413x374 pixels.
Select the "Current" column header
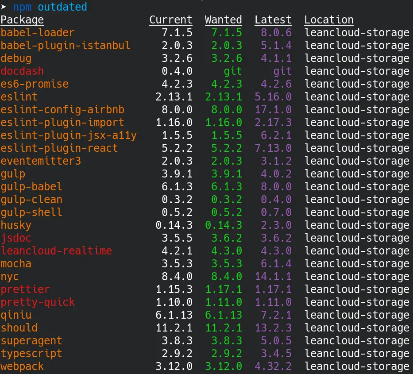pyautogui.click(x=171, y=19)
